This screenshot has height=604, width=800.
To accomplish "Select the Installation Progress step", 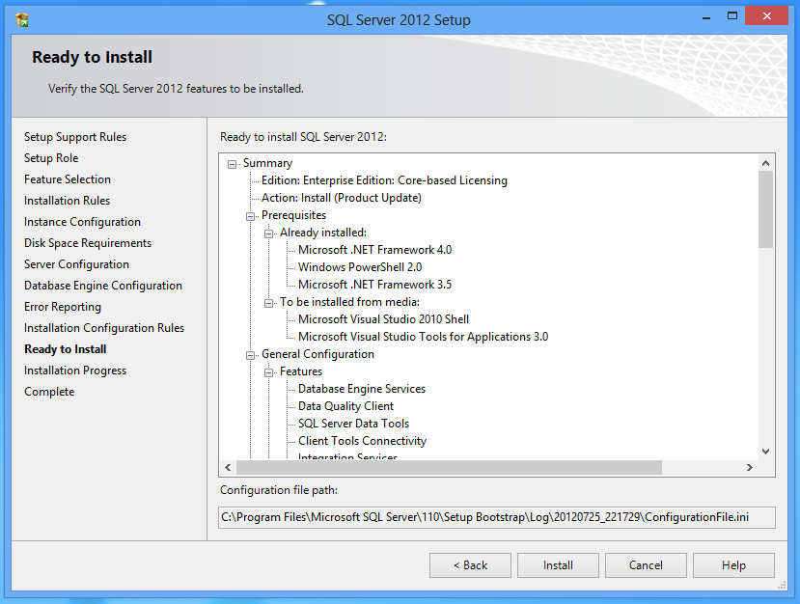I will click(x=75, y=371).
